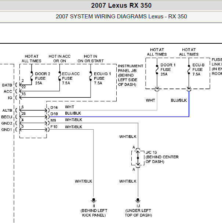Viewport: 222px width, 223px height.
Task: Click connector label M9
Action: pos(53,121)
